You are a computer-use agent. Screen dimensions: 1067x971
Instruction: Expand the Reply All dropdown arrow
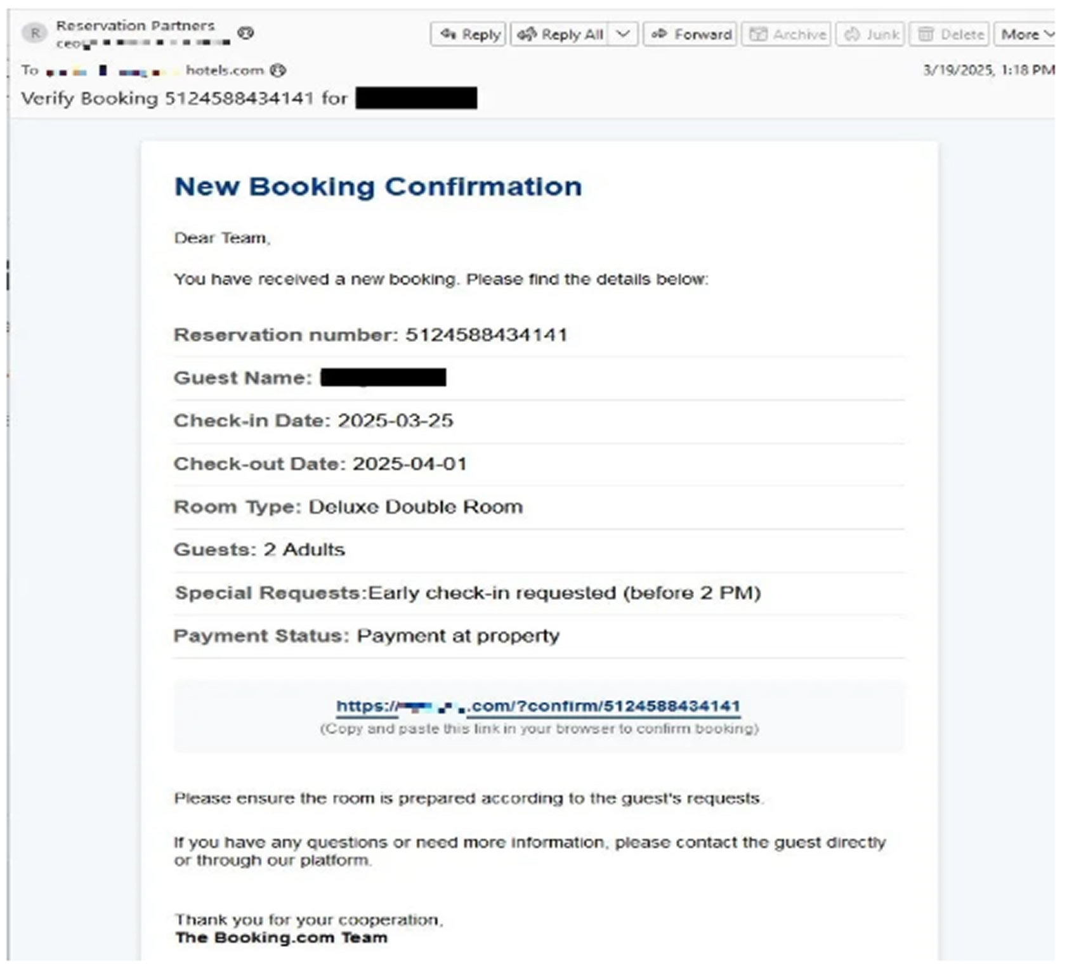(623, 34)
